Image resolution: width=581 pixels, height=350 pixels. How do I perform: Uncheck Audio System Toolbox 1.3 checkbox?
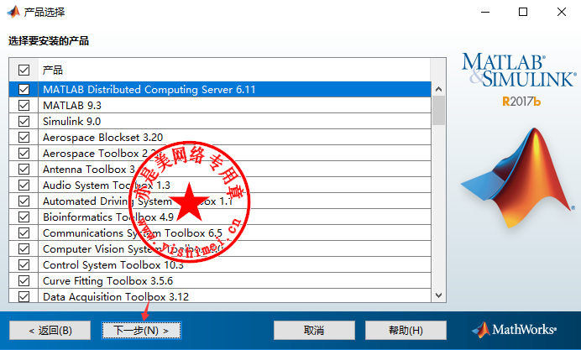point(24,185)
